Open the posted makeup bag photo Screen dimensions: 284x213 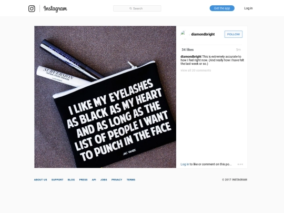[105, 97]
